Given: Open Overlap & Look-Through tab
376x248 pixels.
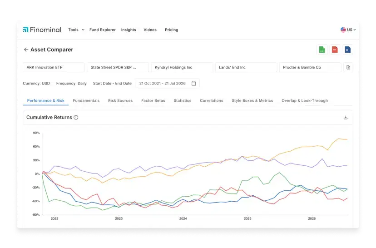Looking at the screenshot, I should click(x=305, y=100).
